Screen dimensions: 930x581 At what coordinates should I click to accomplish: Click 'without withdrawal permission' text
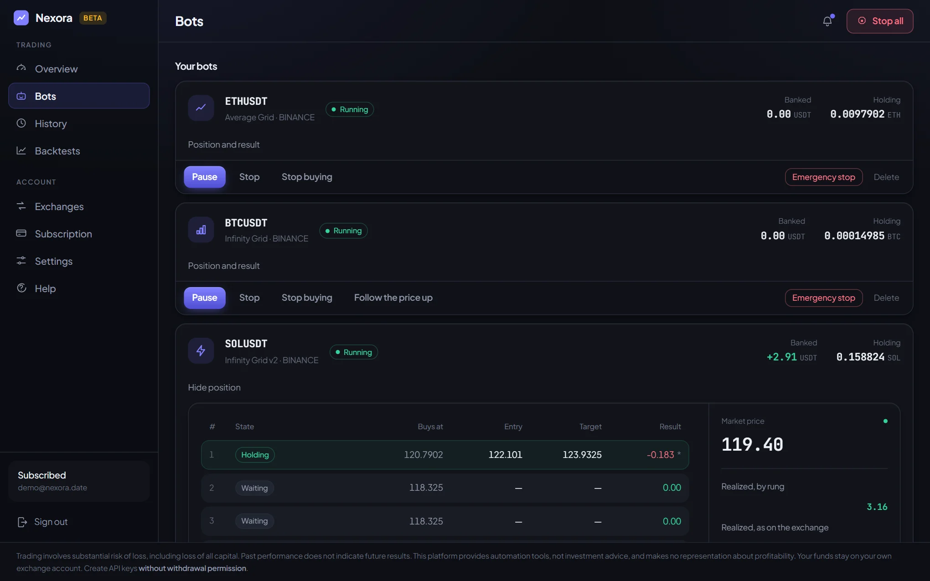[192, 568]
